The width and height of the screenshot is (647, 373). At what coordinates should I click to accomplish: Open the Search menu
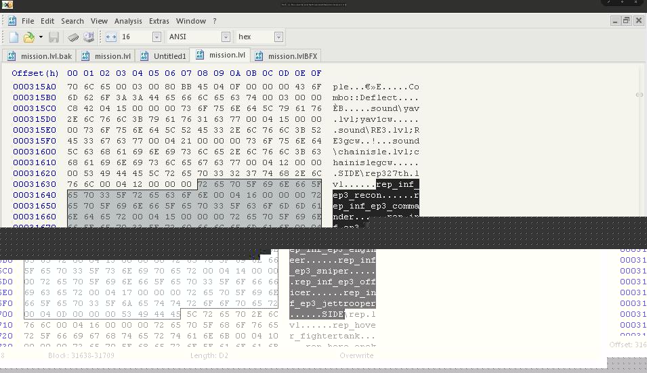72,21
